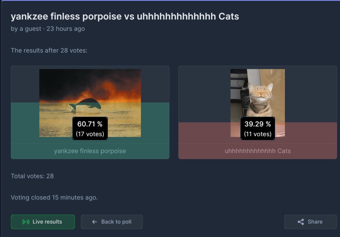Click the 39.29 % votes badge

258,128
